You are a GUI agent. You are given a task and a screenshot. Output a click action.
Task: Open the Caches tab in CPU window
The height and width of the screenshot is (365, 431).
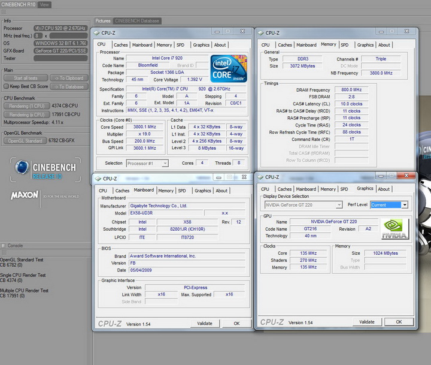tap(121, 45)
